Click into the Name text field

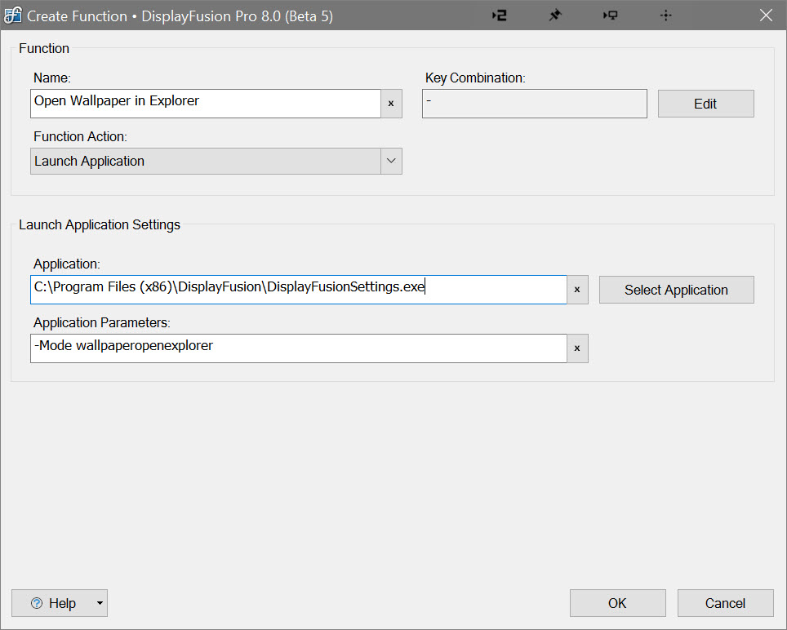pos(206,104)
